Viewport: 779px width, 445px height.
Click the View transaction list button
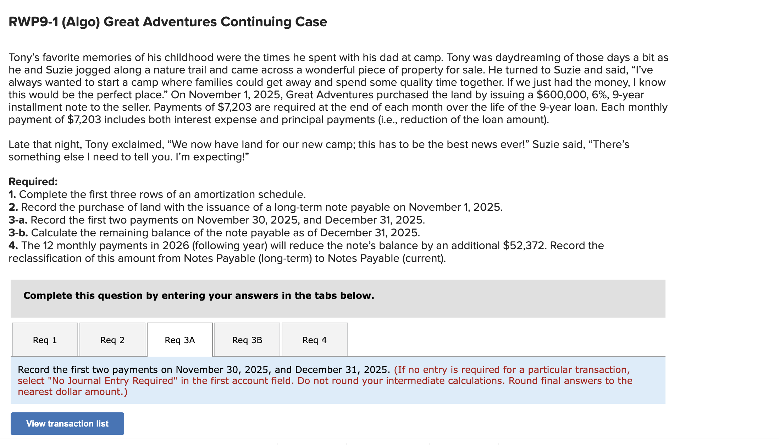point(67,423)
